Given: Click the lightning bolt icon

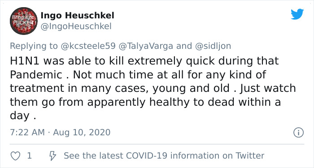Looking at the screenshot, I should pos(52,156).
